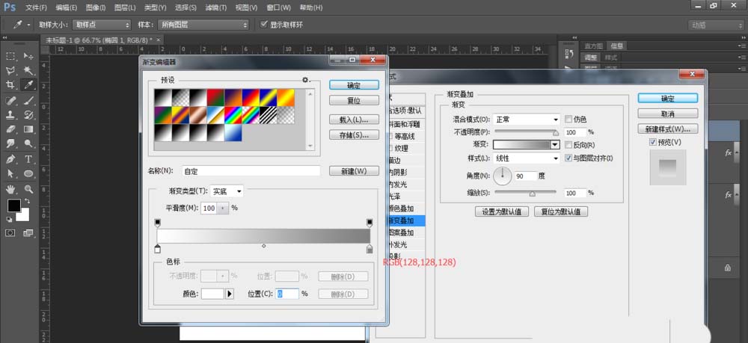Select the Path Selection arrow tool
Viewport: 748px width, 343px height.
(10, 173)
